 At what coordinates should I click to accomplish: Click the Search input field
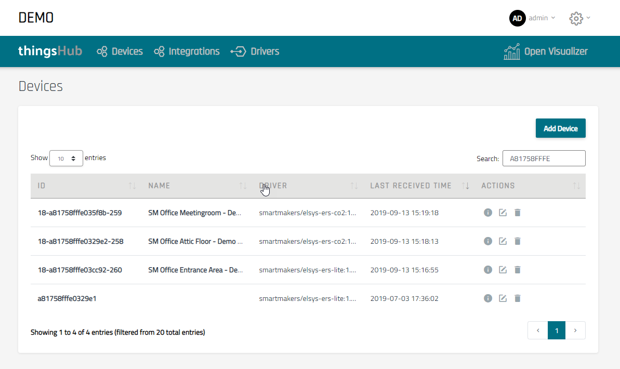pyautogui.click(x=544, y=159)
